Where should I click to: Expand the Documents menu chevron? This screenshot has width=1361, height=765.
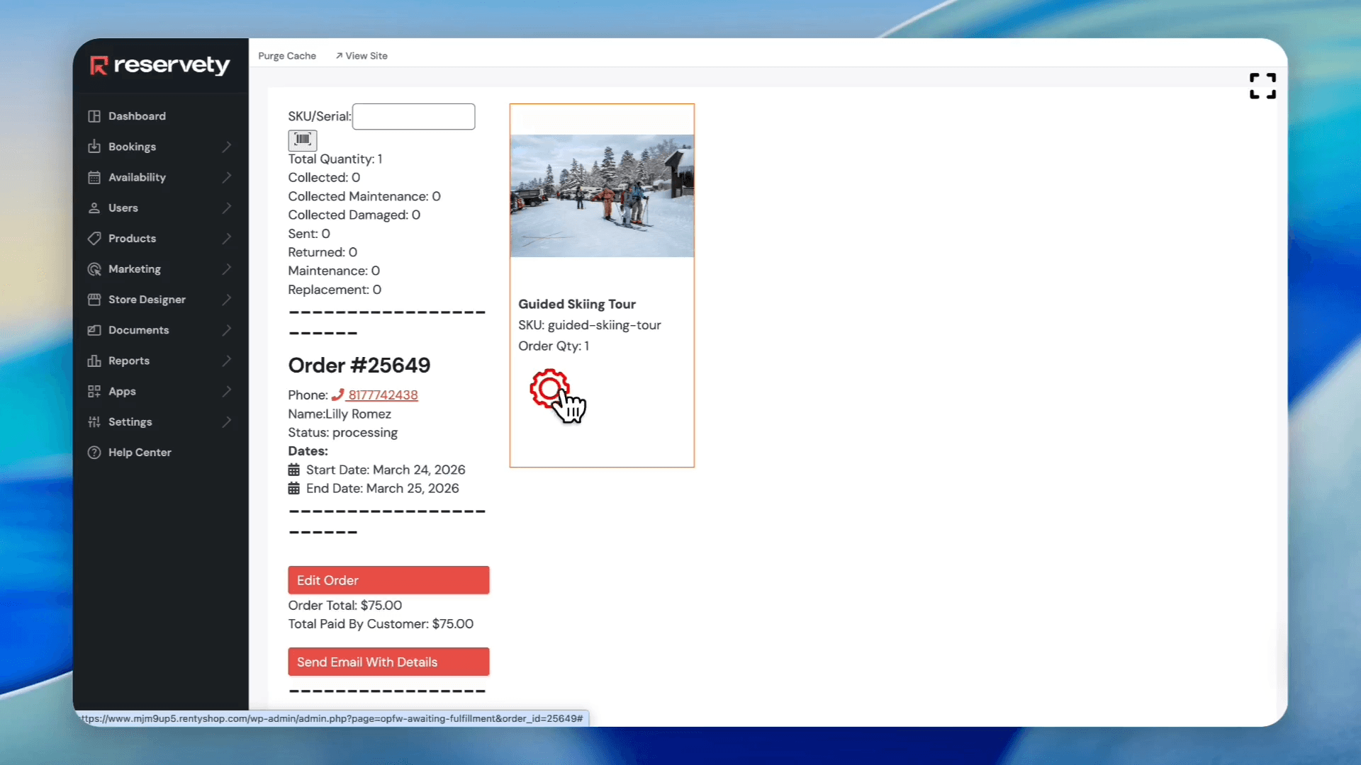pyautogui.click(x=227, y=330)
